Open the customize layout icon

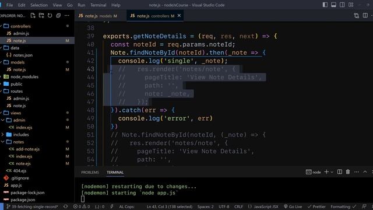coord(351,5)
